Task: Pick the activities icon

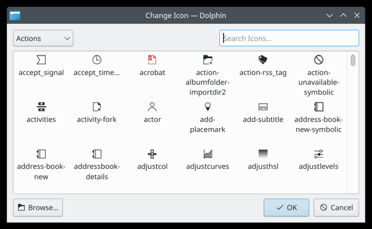Action: click(41, 107)
